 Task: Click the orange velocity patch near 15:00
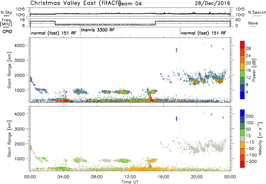pyautogui.click(x=154, y=160)
